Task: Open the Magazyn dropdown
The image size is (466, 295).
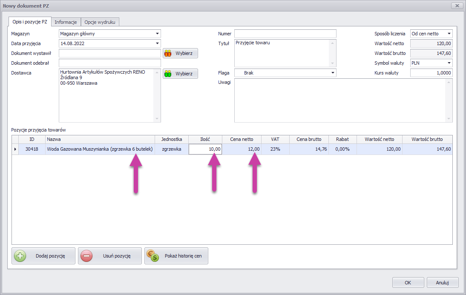Action: coord(157,34)
